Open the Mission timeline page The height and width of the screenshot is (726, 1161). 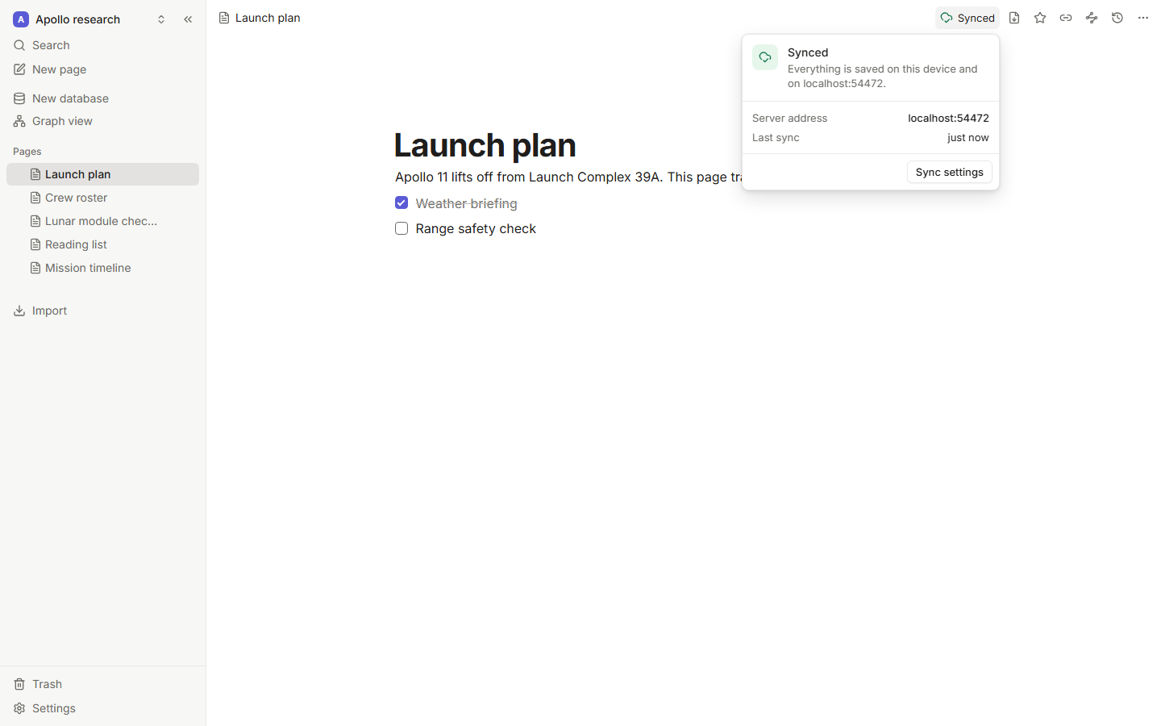(x=102, y=268)
